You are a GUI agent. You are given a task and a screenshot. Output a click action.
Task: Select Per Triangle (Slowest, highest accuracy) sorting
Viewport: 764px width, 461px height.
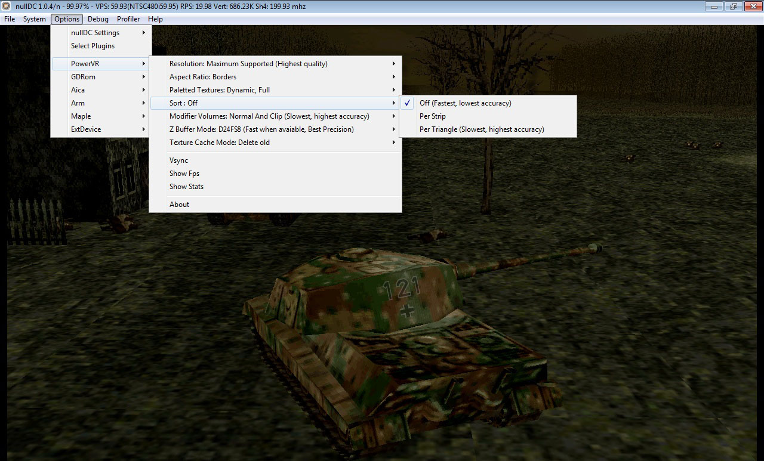point(488,129)
